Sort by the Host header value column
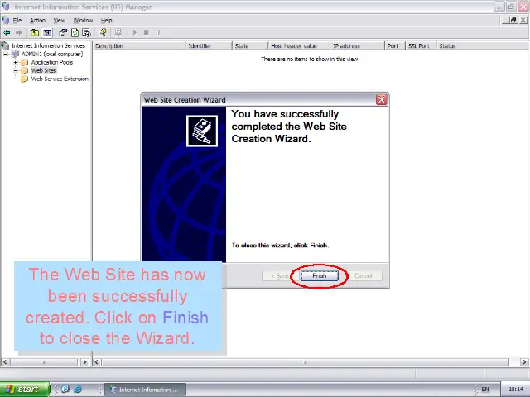The image size is (530, 397). tap(299, 46)
